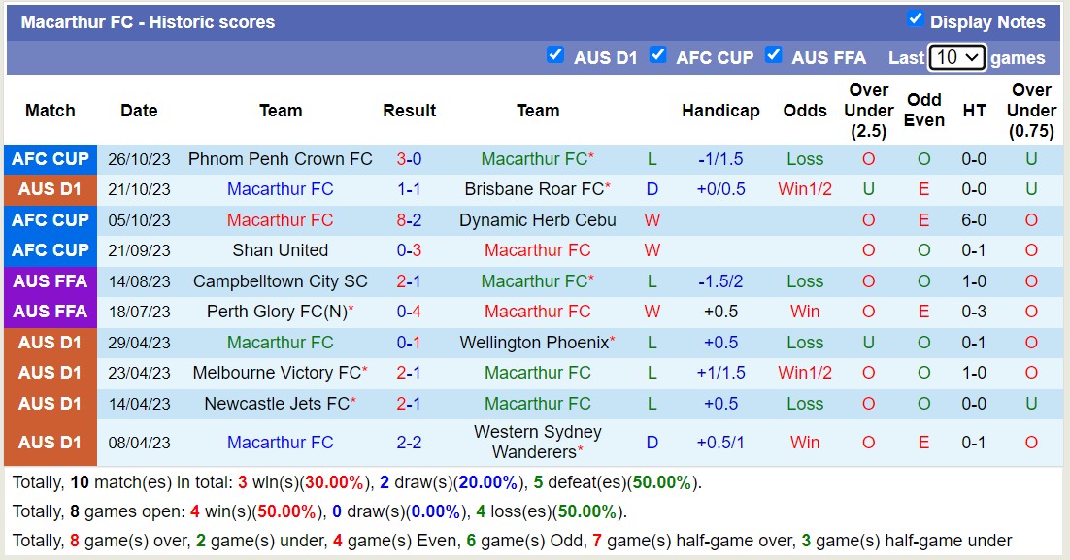Click the AFC CUP badge on 05/10/23 row
1070x560 pixels.
point(50,220)
